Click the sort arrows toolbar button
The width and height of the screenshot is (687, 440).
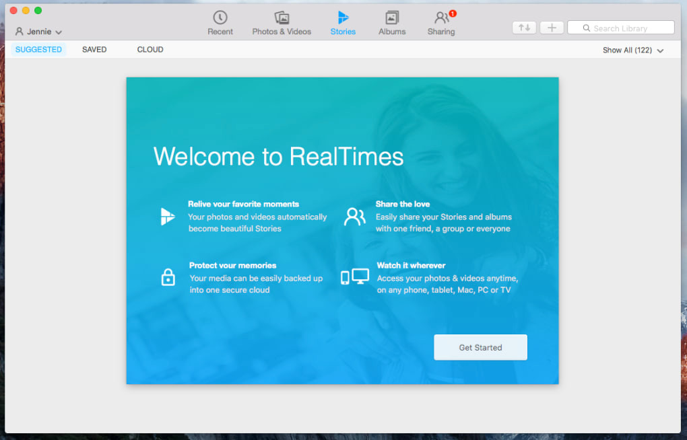point(524,28)
